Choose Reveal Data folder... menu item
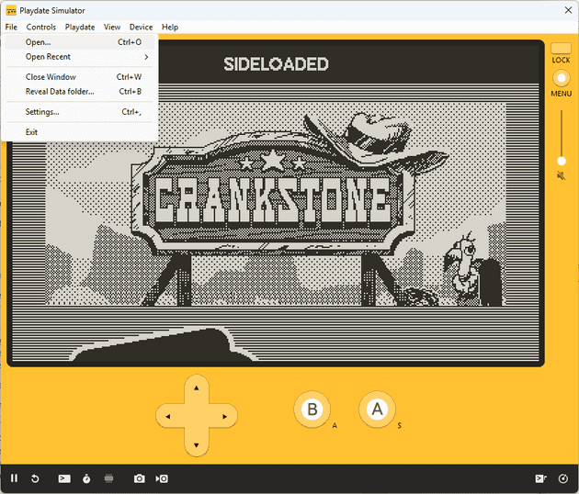The image size is (579, 494). tap(60, 92)
